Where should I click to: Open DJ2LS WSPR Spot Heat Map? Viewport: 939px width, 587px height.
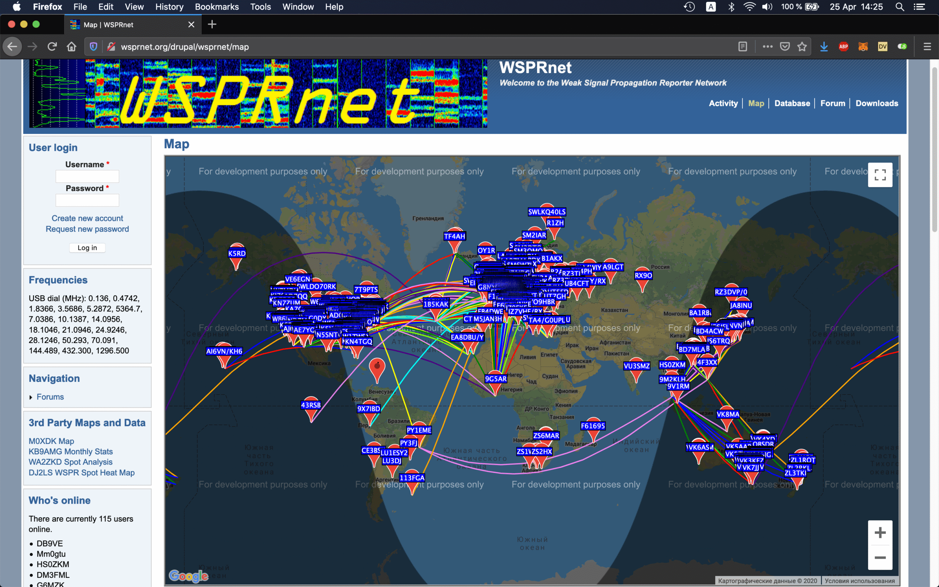coord(81,473)
